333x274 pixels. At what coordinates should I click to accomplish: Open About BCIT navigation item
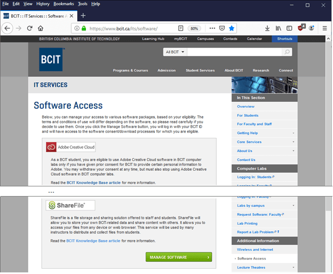pos(234,71)
